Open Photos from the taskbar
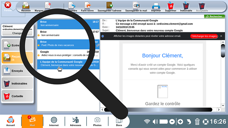This screenshot has width=228, height=128. click(97, 121)
